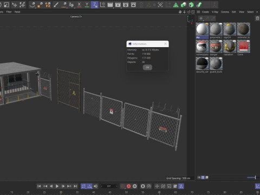Click the Camera label in viewport
This screenshot has width=260, height=195.
pyautogui.click(x=75, y=17)
